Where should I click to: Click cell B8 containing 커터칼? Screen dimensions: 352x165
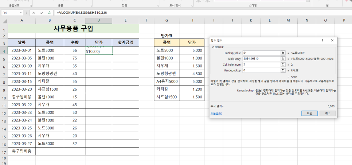50,82
